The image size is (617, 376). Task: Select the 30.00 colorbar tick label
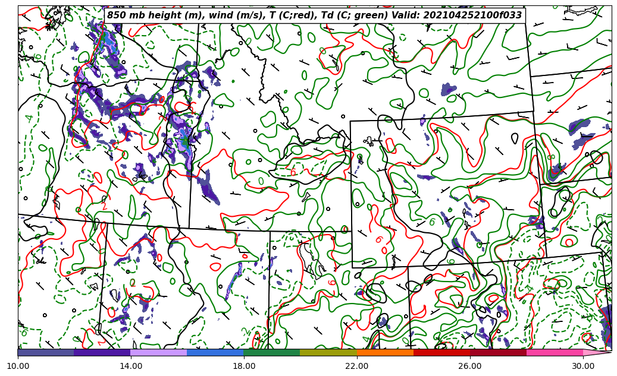583,366
